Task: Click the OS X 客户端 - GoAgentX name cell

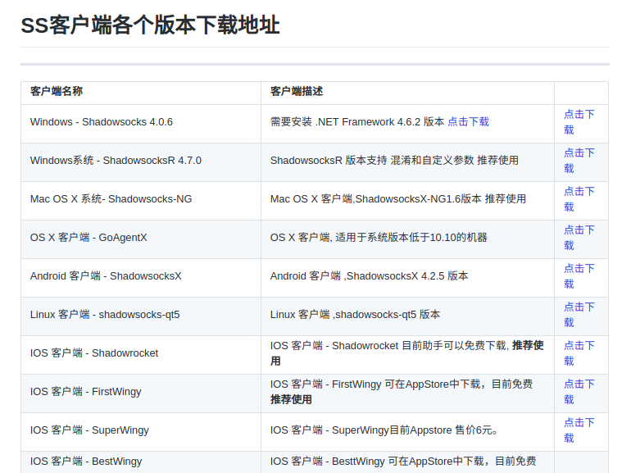Action: tap(89, 238)
